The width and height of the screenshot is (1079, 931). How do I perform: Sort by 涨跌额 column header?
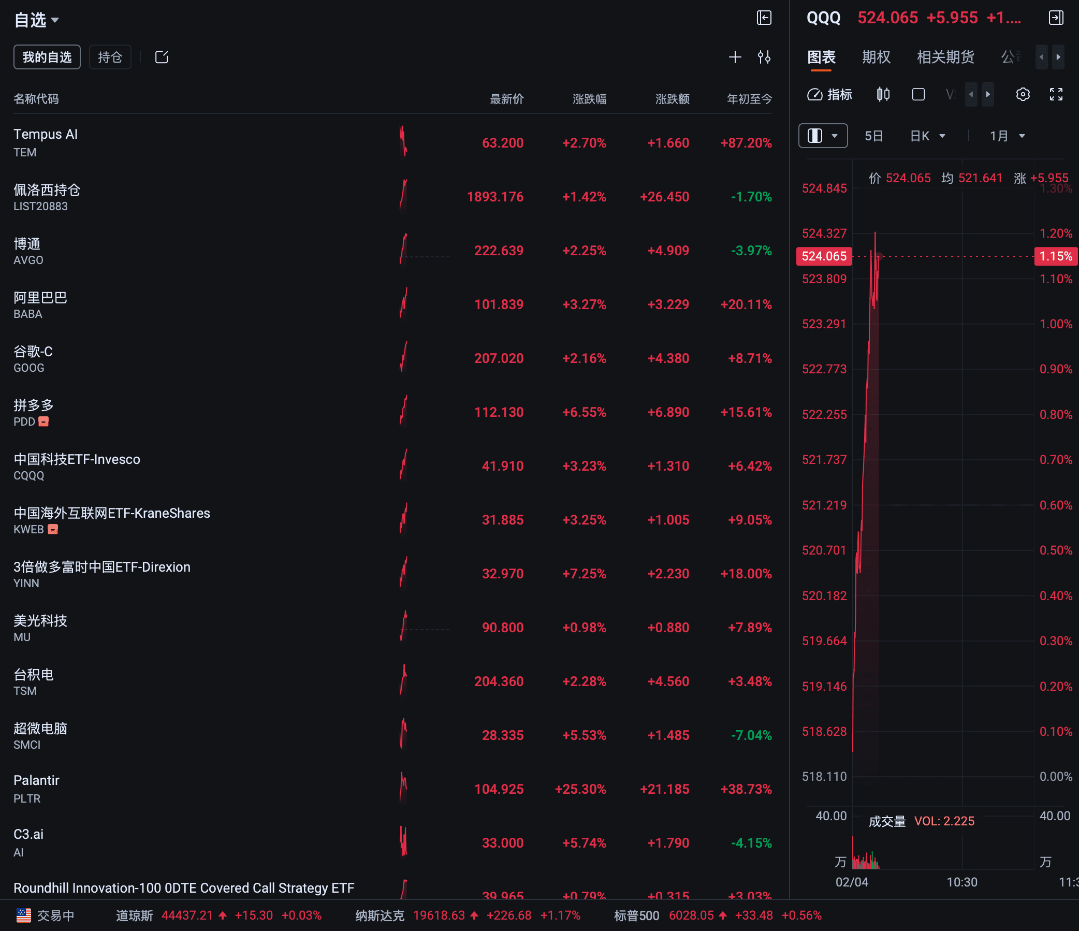(672, 99)
